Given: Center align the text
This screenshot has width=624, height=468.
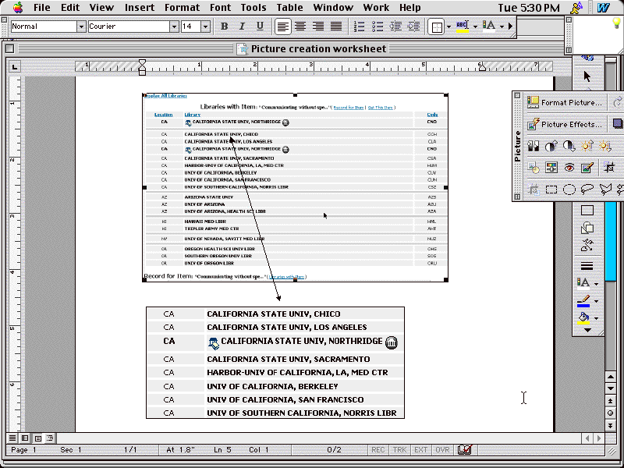Looking at the screenshot, I should tap(300, 27).
